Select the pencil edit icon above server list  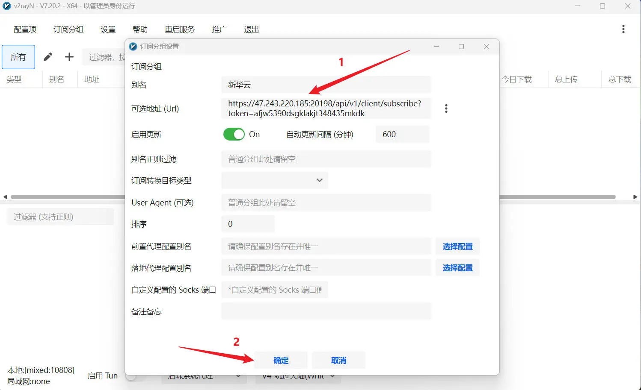(x=47, y=56)
